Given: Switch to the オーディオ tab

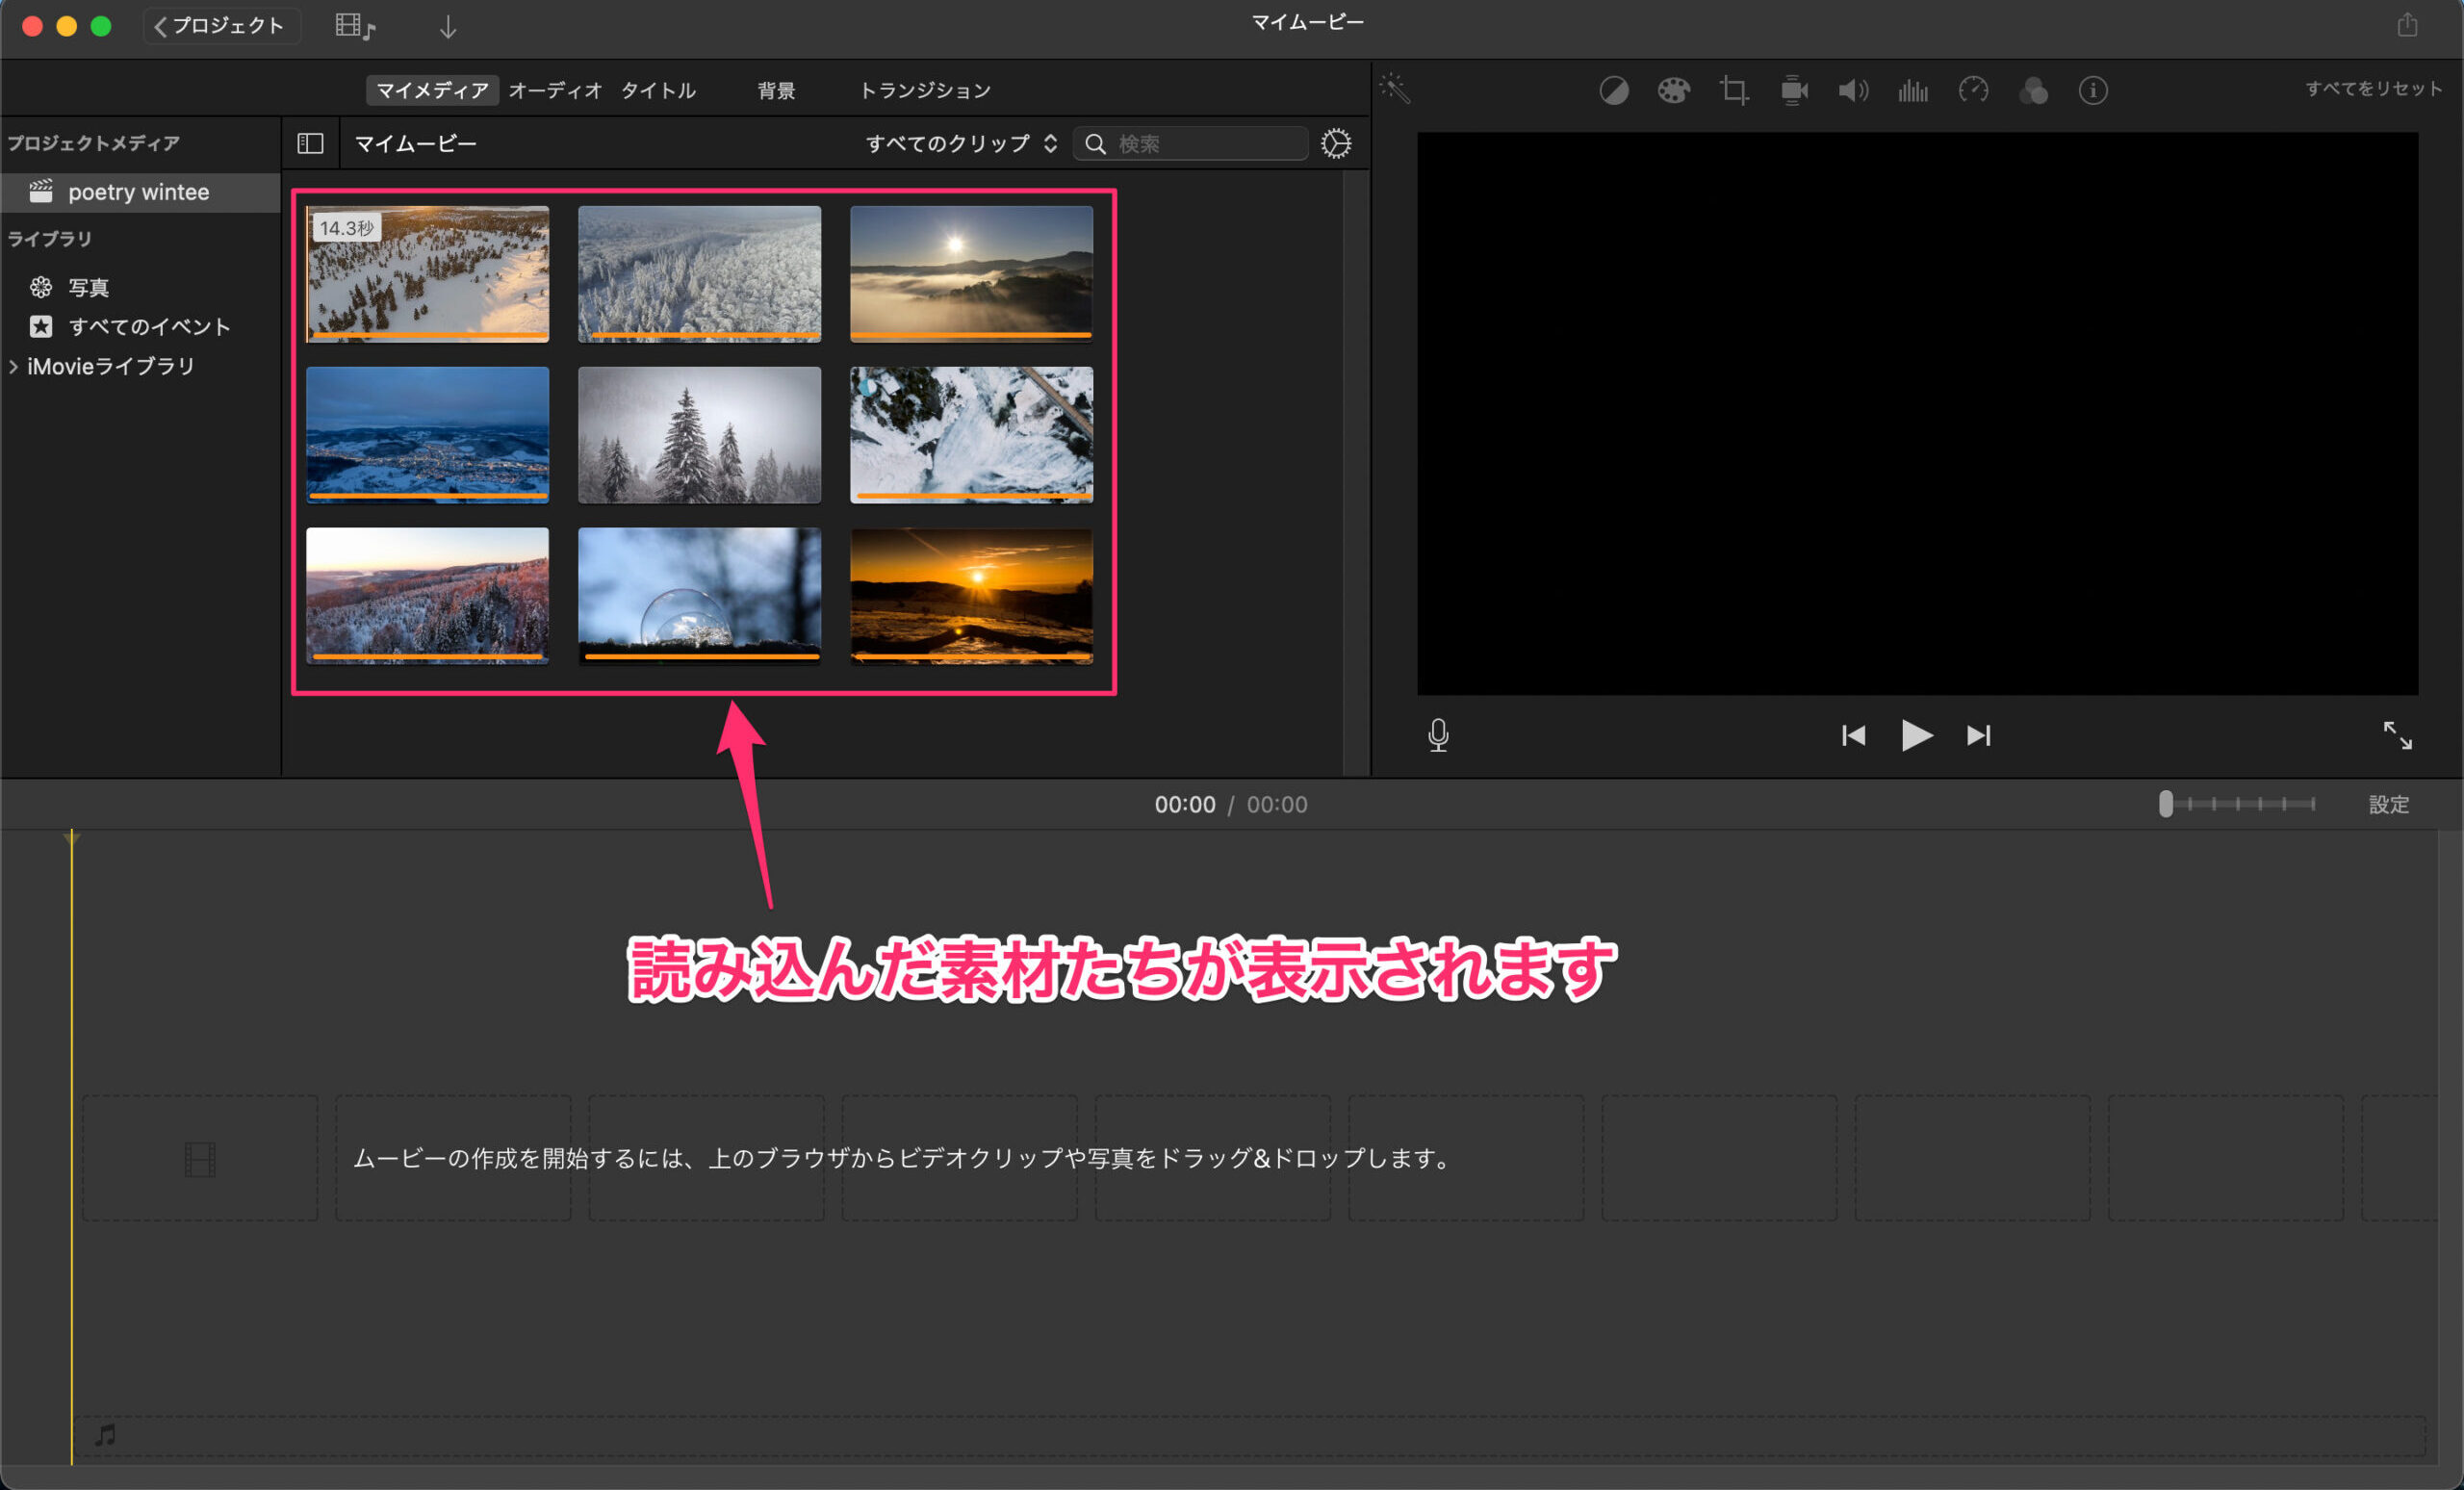Looking at the screenshot, I should click(x=555, y=91).
